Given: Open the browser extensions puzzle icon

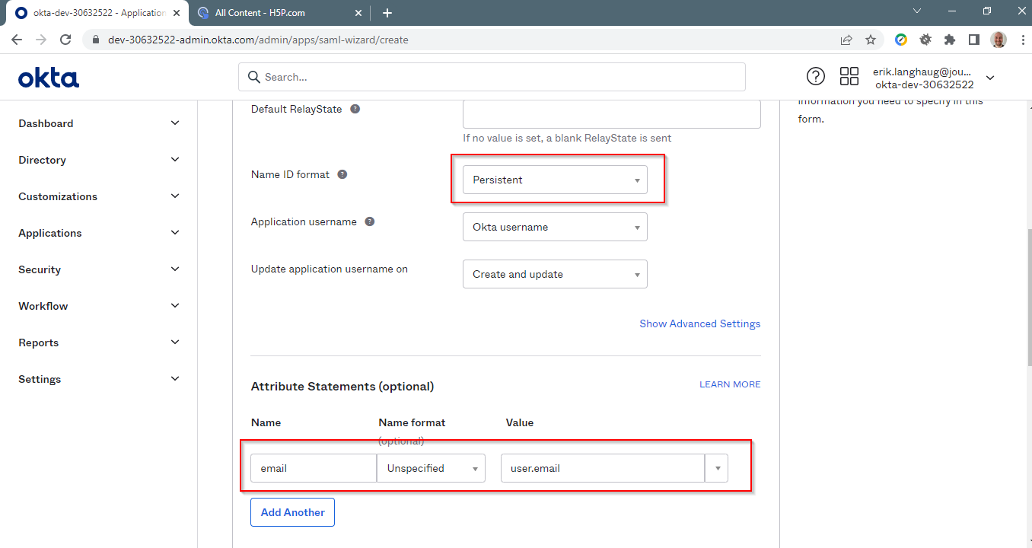Looking at the screenshot, I should point(949,40).
